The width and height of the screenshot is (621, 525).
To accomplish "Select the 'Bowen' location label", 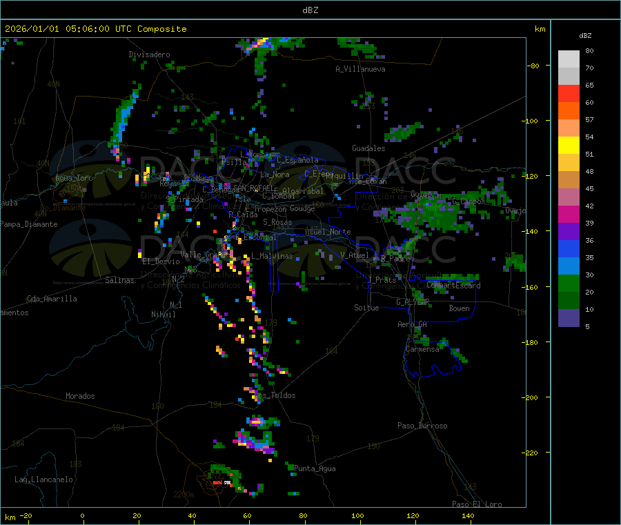I will coord(459,308).
